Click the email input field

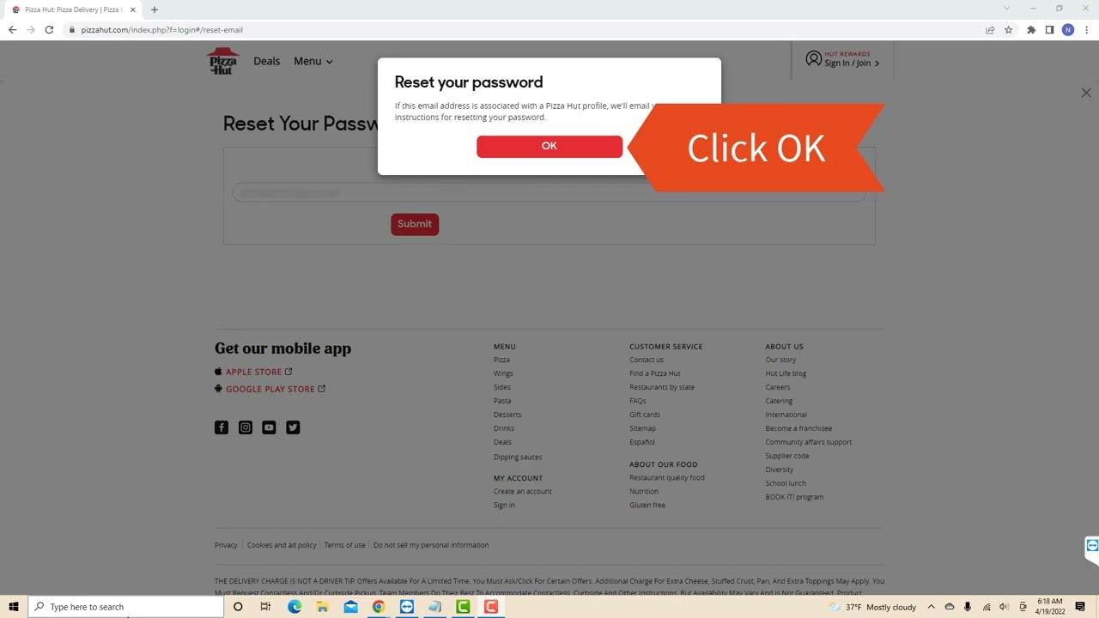coord(549,193)
